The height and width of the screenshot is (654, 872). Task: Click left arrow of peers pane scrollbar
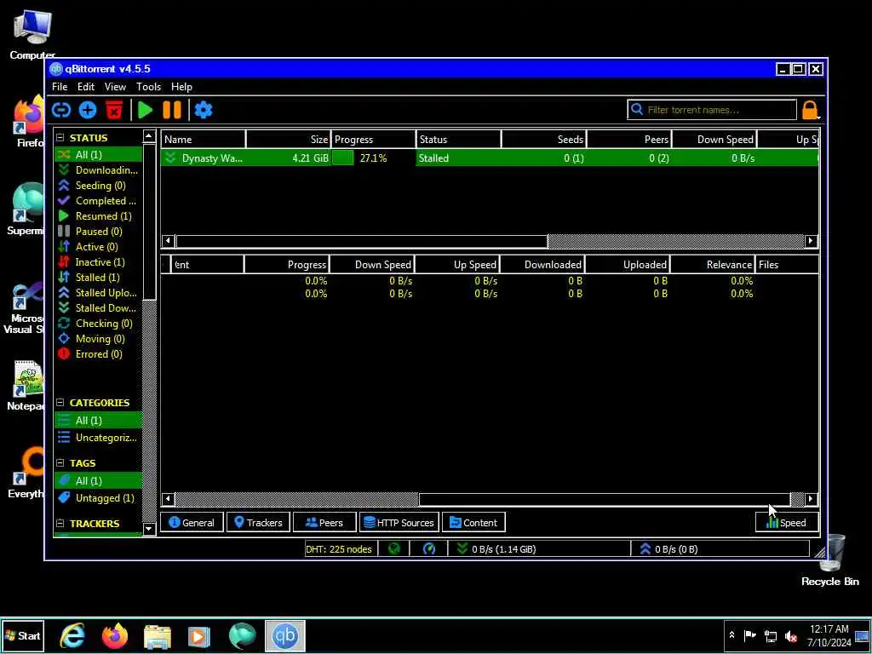coord(168,499)
